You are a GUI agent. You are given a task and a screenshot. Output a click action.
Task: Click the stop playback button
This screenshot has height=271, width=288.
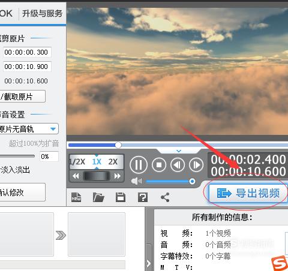[x=159, y=165]
